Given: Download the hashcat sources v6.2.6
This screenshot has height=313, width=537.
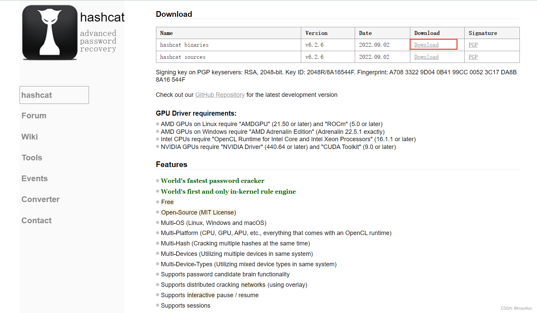Looking at the screenshot, I should [x=426, y=57].
